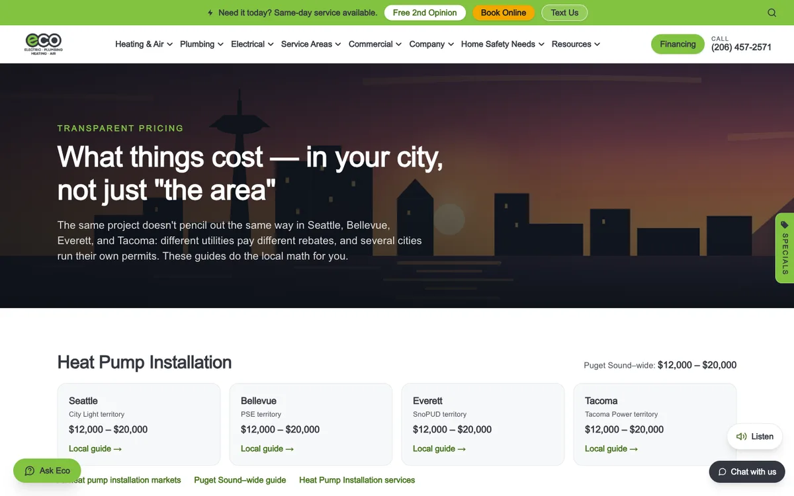Open the Financing button

tap(678, 44)
